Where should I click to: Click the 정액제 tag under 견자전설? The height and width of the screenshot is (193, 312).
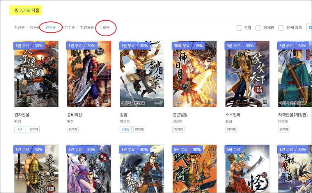click(x=34, y=129)
